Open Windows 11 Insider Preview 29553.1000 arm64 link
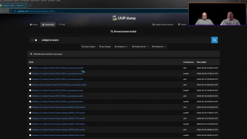 point(57,74)
